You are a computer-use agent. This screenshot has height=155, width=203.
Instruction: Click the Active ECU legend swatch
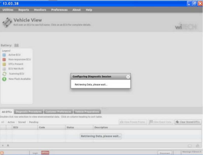pos(4,55)
